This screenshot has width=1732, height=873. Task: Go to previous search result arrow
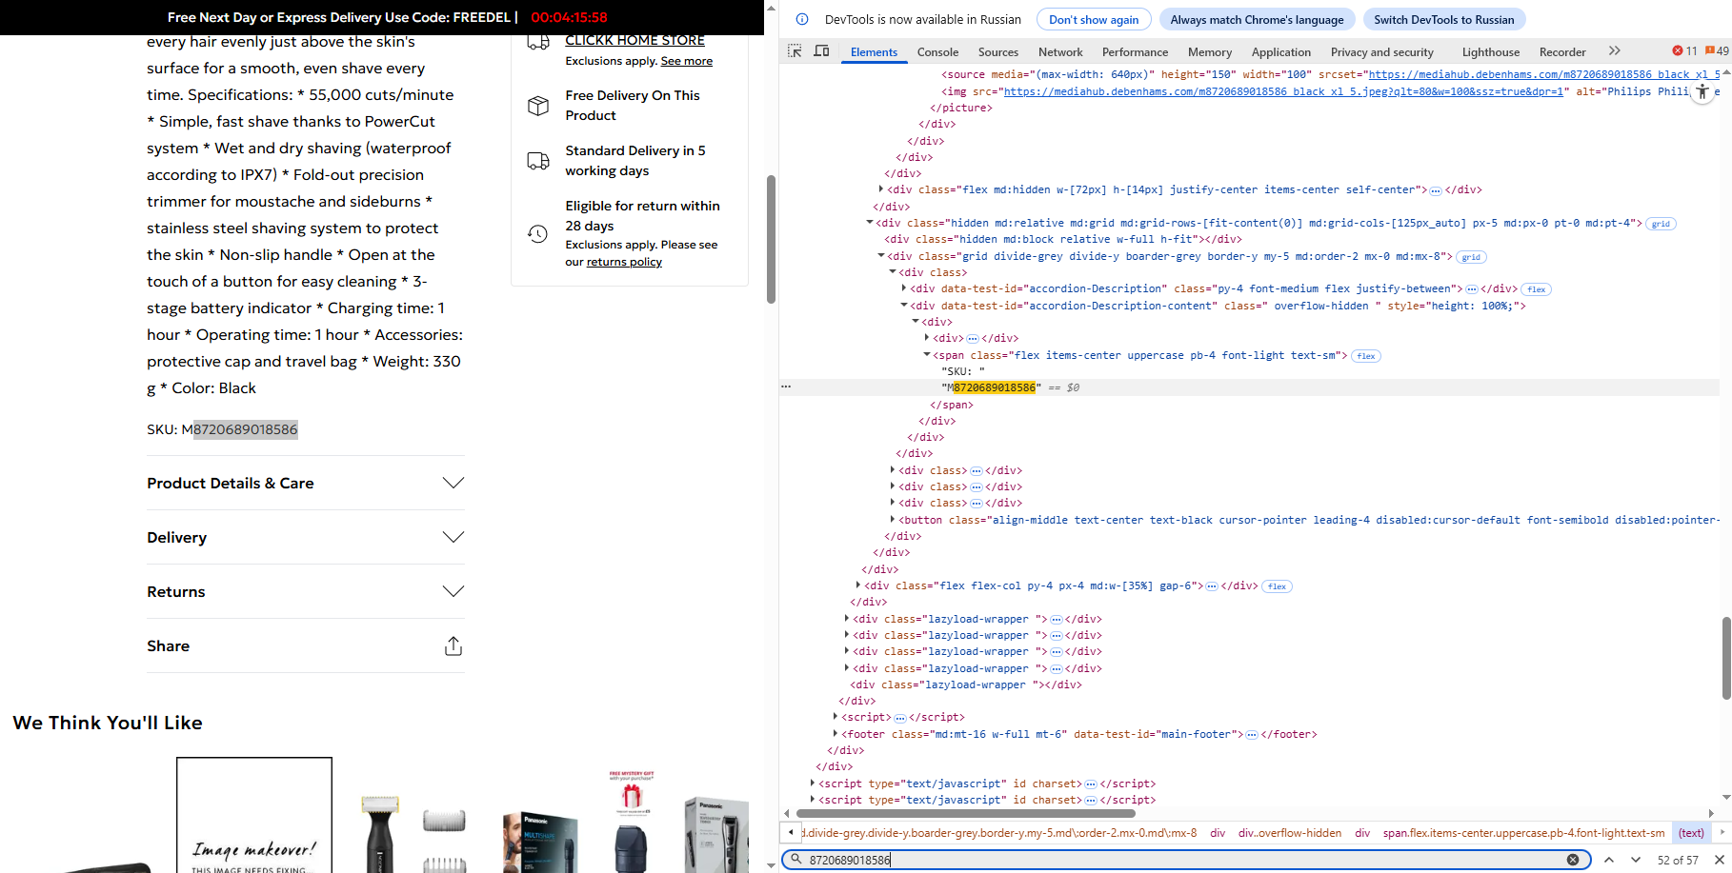point(1609,860)
